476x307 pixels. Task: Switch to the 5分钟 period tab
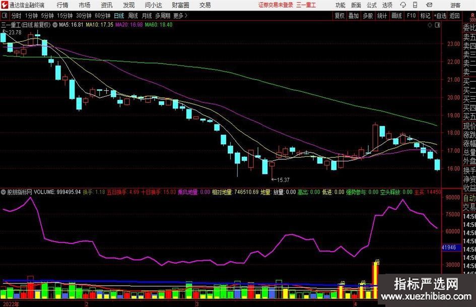(47, 16)
